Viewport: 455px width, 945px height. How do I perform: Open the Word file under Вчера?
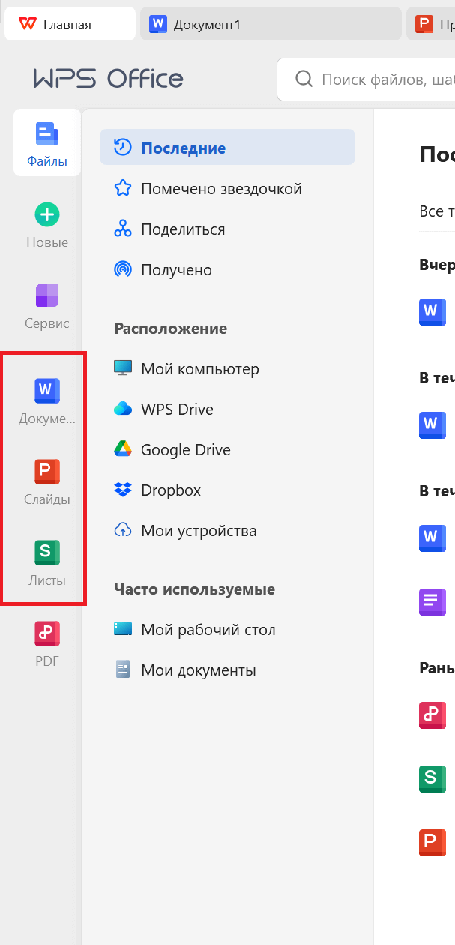[432, 311]
